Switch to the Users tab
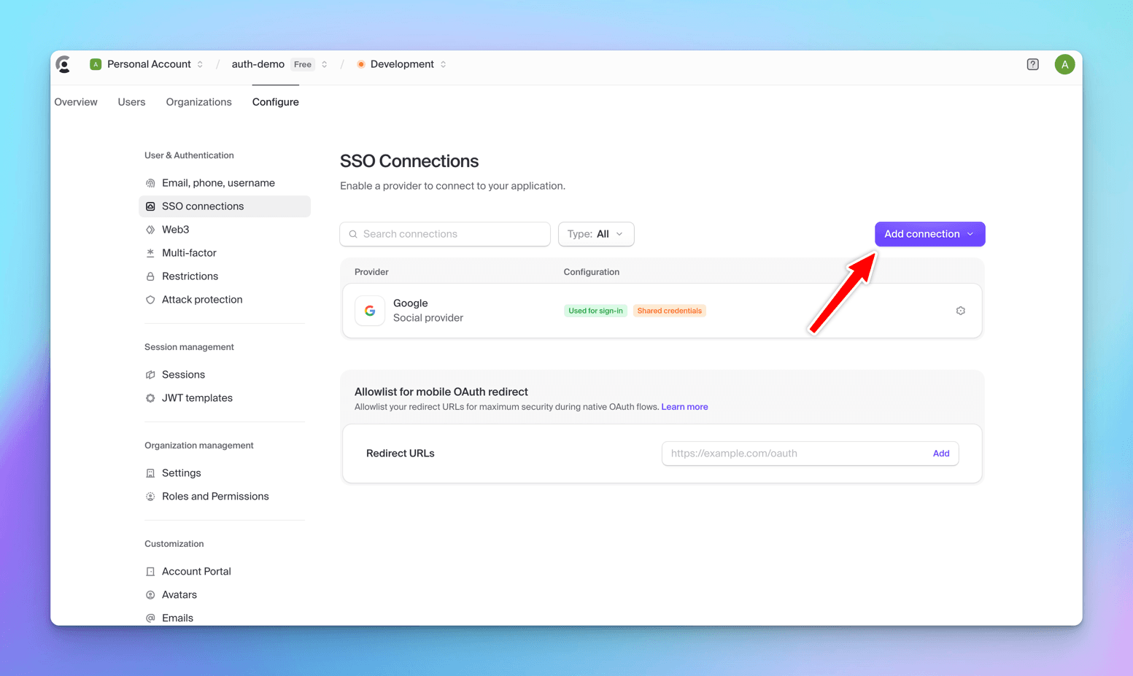This screenshot has width=1133, height=676. [x=131, y=102]
